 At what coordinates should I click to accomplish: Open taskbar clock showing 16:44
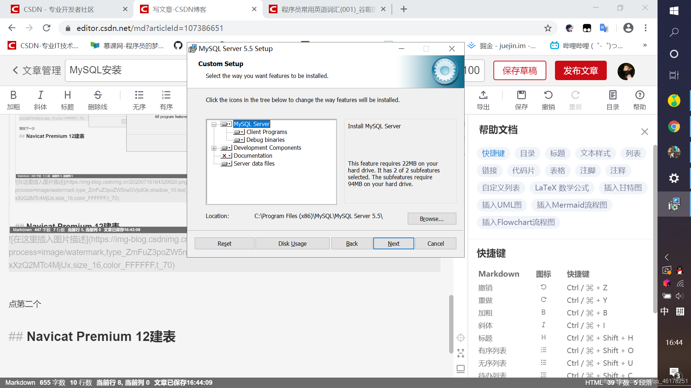(x=674, y=342)
